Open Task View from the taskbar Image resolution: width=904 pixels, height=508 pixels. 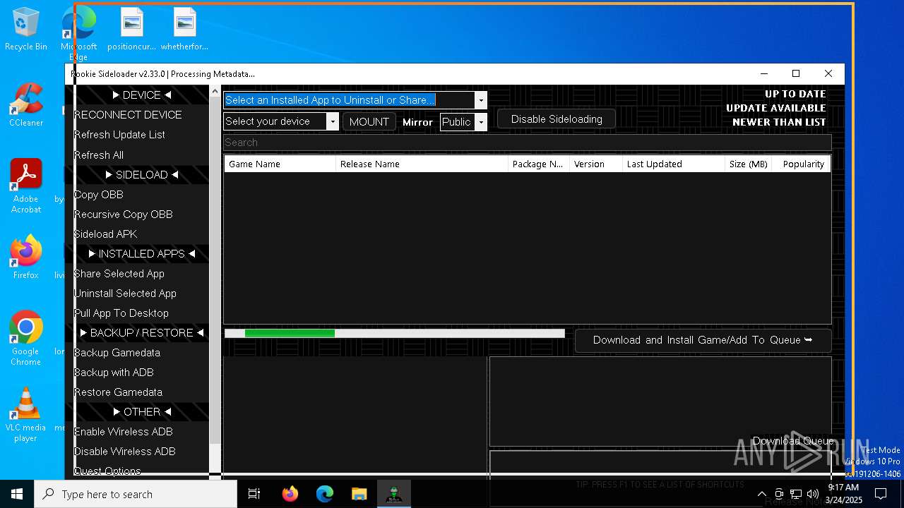click(254, 494)
